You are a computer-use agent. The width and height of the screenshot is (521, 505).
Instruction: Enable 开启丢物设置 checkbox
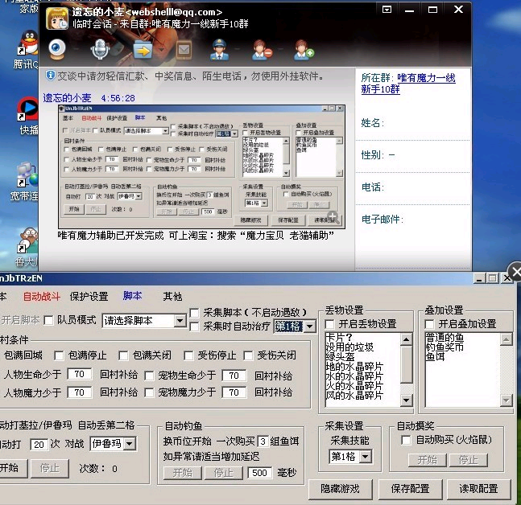tap(329, 324)
